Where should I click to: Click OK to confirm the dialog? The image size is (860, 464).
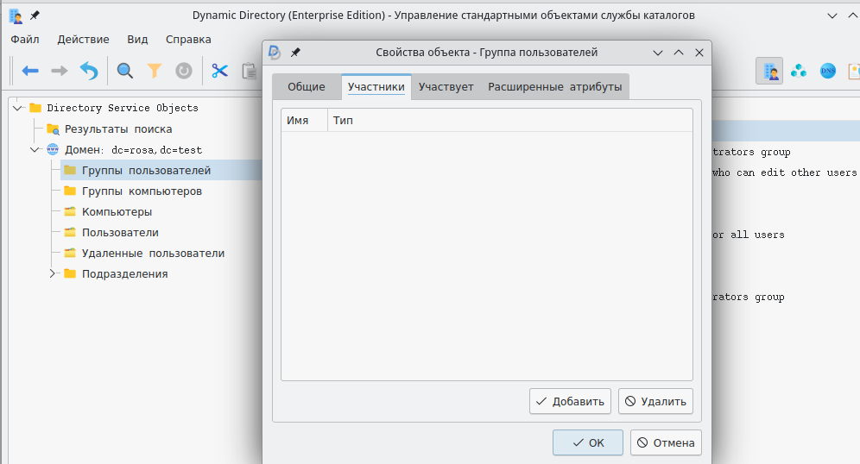(x=588, y=442)
